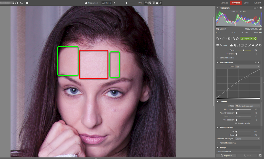Switch to fullscreen fit view icon
The image size is (264, 159).
click(150, 3)
